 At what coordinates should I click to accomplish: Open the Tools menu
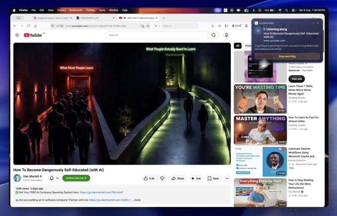(x=102, y=10)
